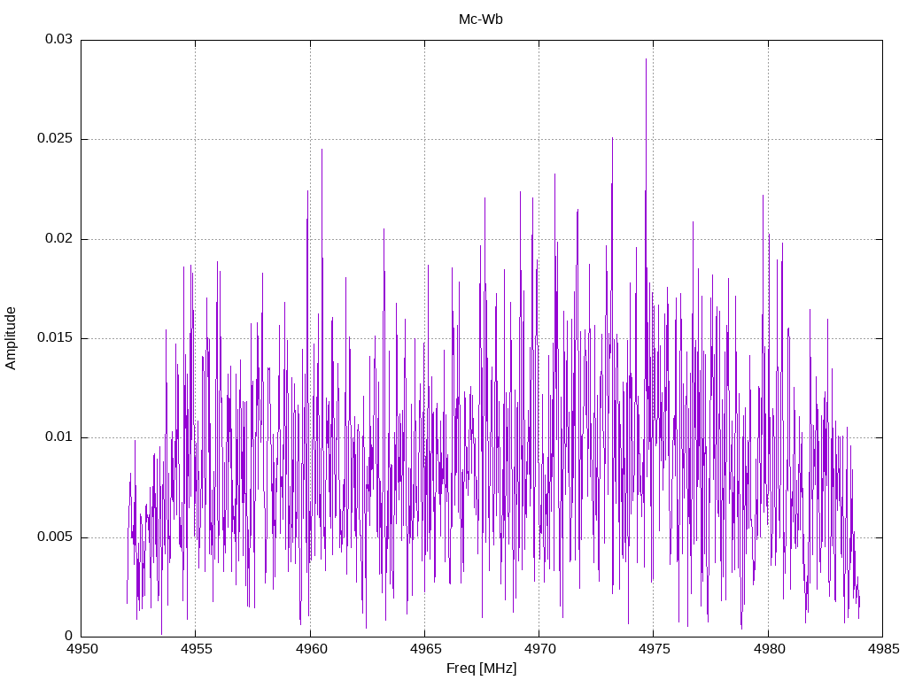The height and width of the screenshot is (680, 907).
Task: Click the 4960 x-axis tick label
Action: [x=311, y=649]
